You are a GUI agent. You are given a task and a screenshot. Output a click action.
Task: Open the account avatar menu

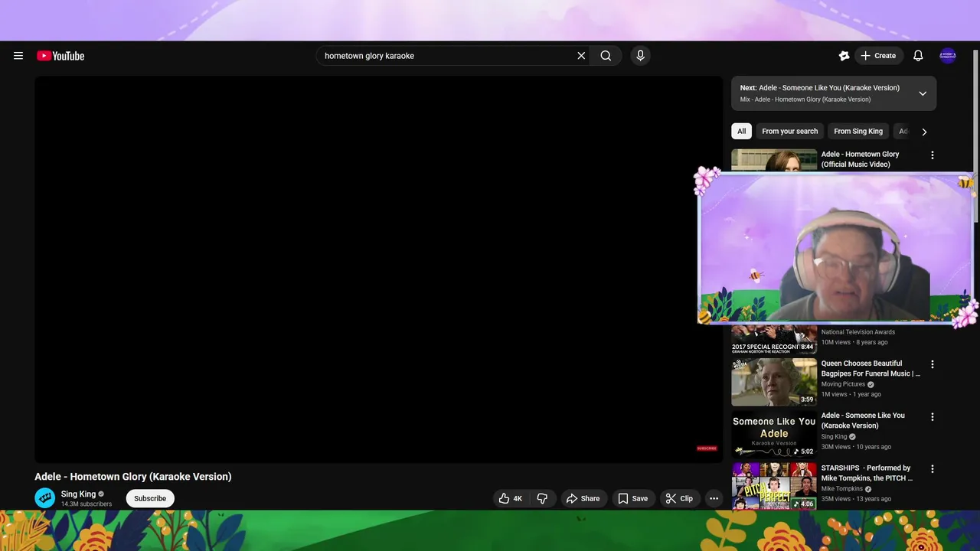[x=948, y=56]
